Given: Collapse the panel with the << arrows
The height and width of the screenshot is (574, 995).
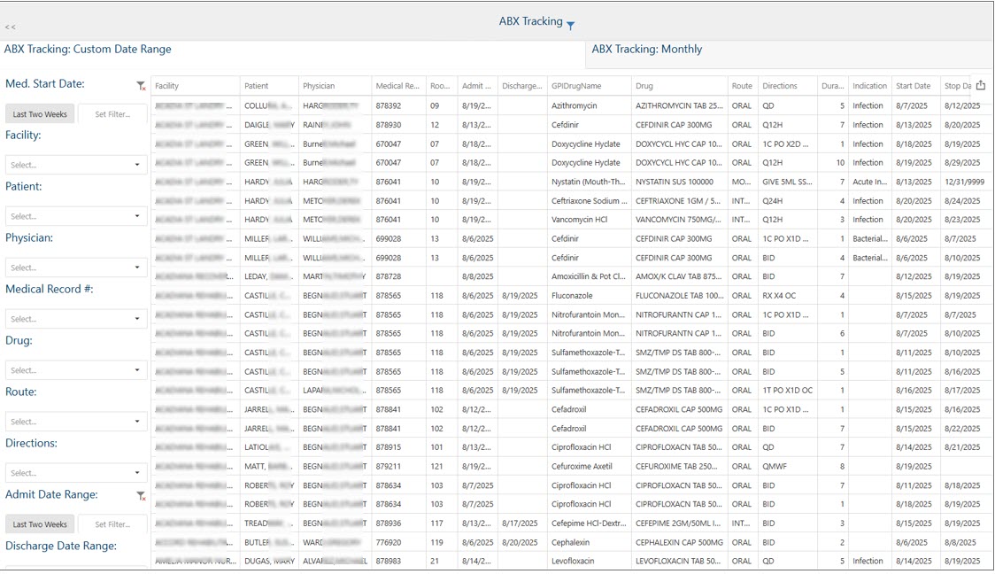Looking at the screenshot, I should coord(10,27).
